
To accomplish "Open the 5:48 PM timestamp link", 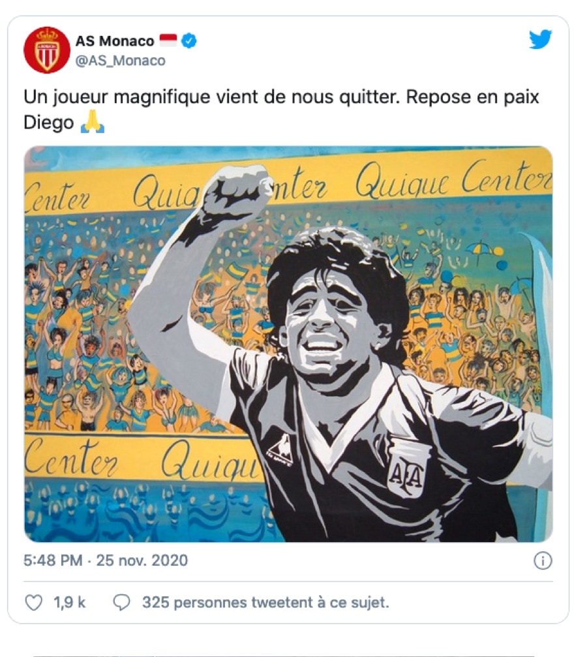I will (53, 560).
